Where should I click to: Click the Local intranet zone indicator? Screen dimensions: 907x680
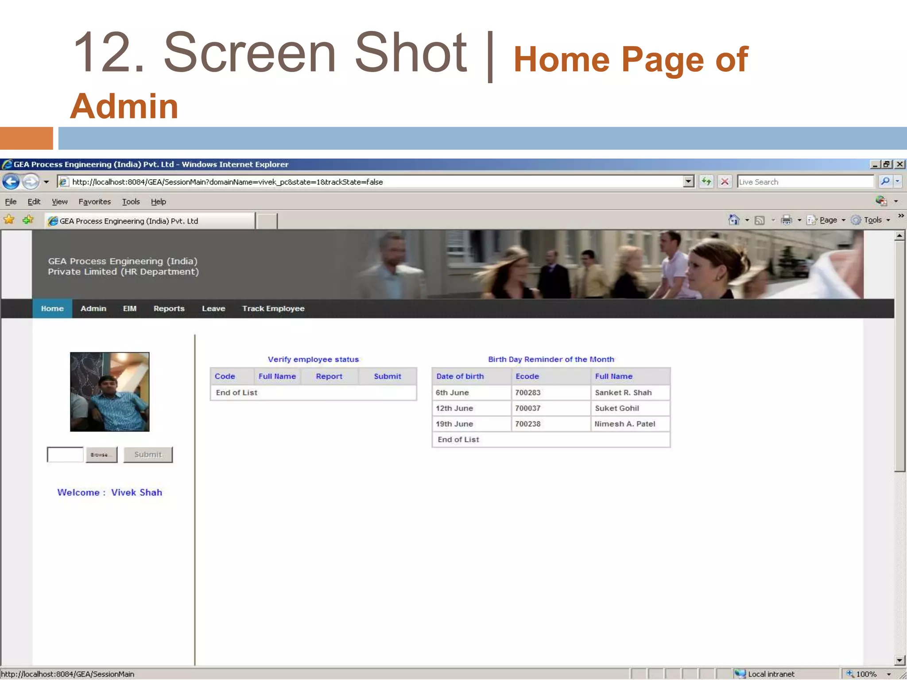click(x=765, y=674)
